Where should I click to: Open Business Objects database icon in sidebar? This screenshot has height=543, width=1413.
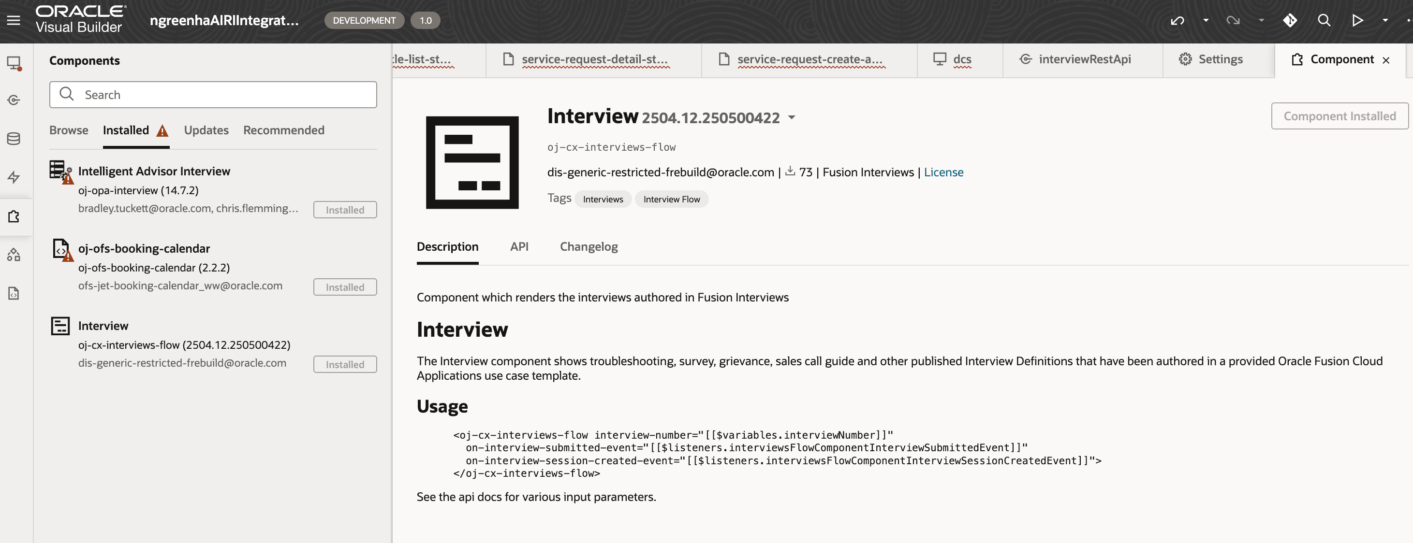(x=14, y=139)
